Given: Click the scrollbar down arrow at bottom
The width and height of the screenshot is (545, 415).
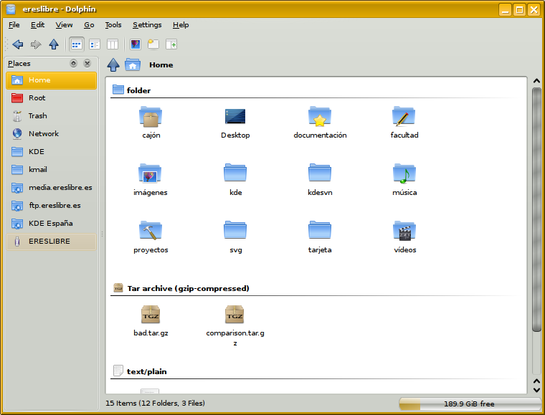Looking at the screenshot, I should coord(536,390).
